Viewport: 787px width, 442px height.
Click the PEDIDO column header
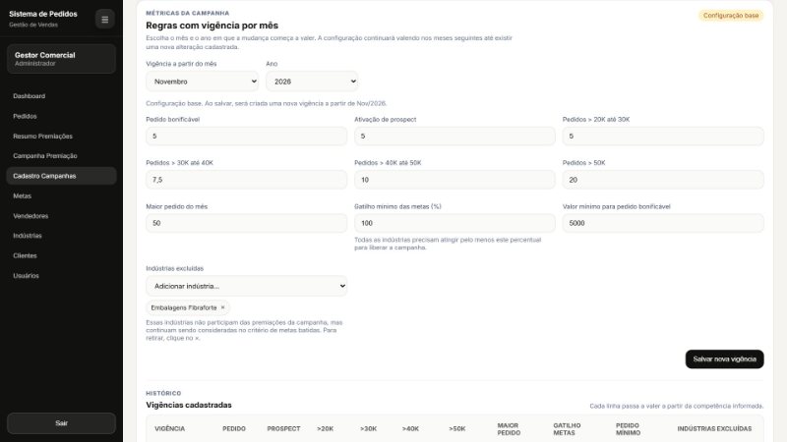(234, 429)
